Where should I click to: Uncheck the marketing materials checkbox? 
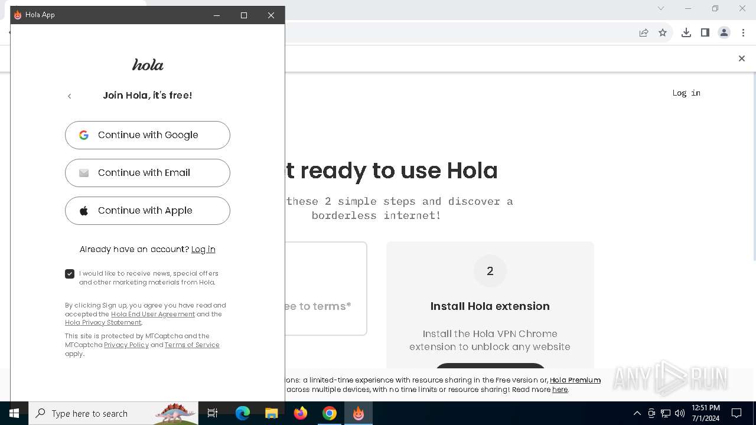[x=70, y=274]
